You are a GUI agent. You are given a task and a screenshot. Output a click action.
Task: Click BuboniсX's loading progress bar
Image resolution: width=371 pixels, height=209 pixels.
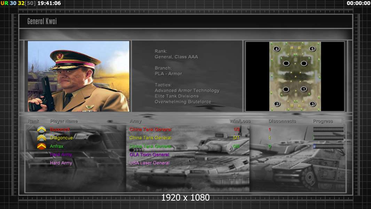point(328,130)
